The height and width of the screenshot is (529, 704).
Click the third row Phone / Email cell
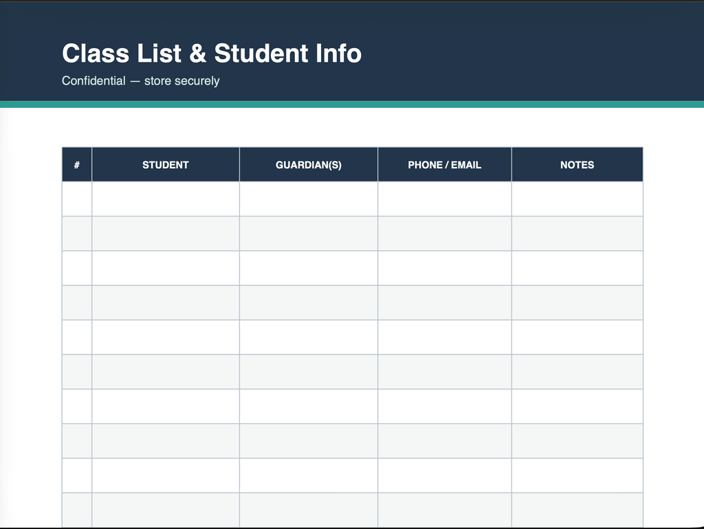(x=445, y=268)
